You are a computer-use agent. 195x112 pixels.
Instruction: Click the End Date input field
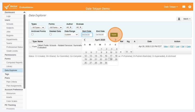coord(101,35)
